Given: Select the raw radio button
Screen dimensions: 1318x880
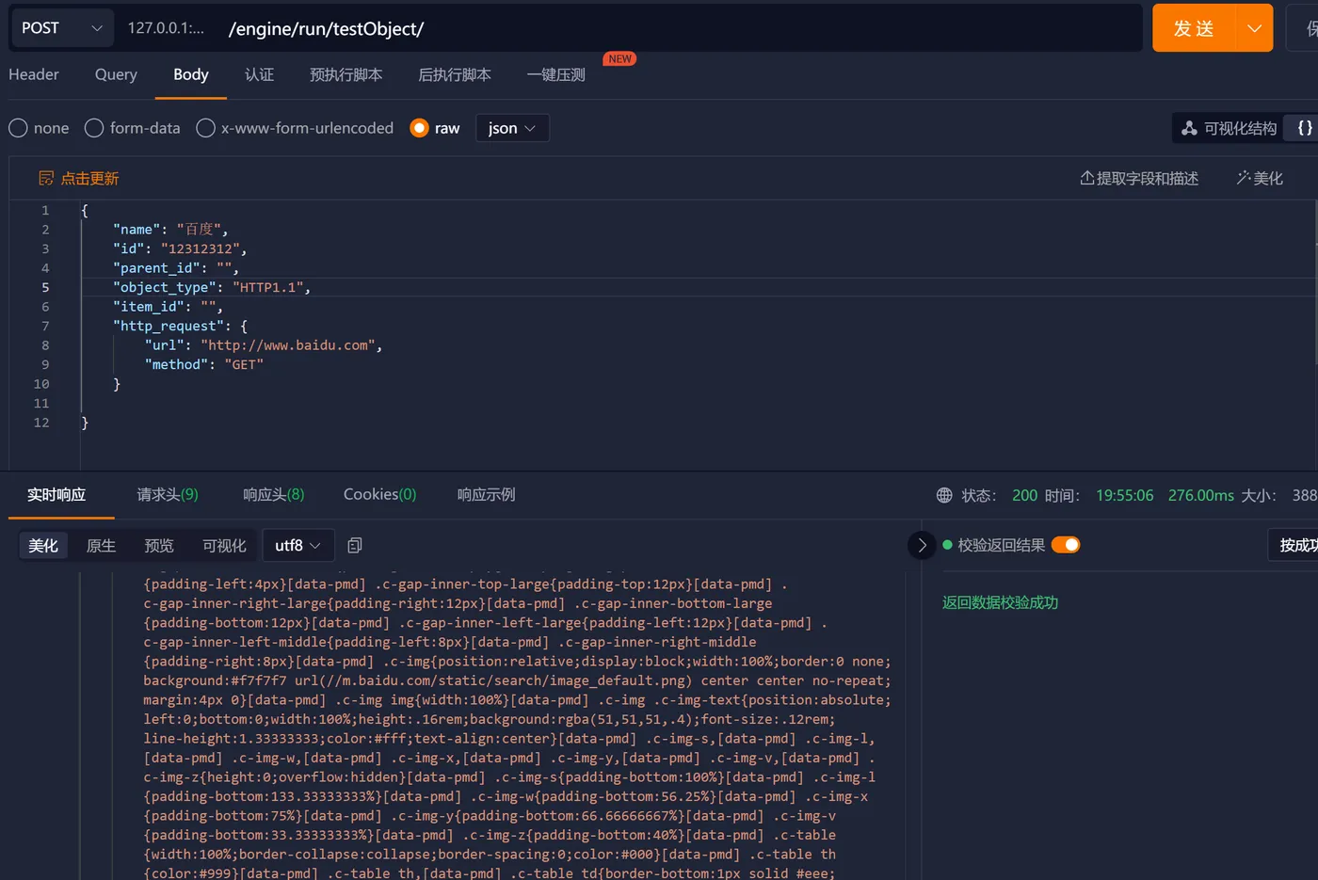Looking at the screenshot, I should 420,128.
